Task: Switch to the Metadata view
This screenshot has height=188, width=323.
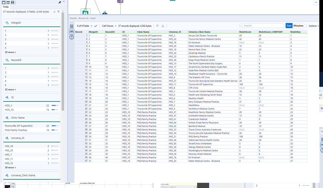Action: 298,26
